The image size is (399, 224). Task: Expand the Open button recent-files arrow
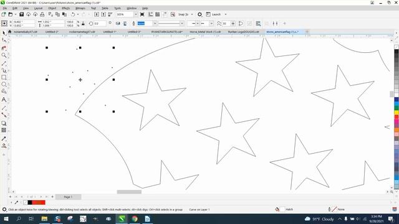16,14
